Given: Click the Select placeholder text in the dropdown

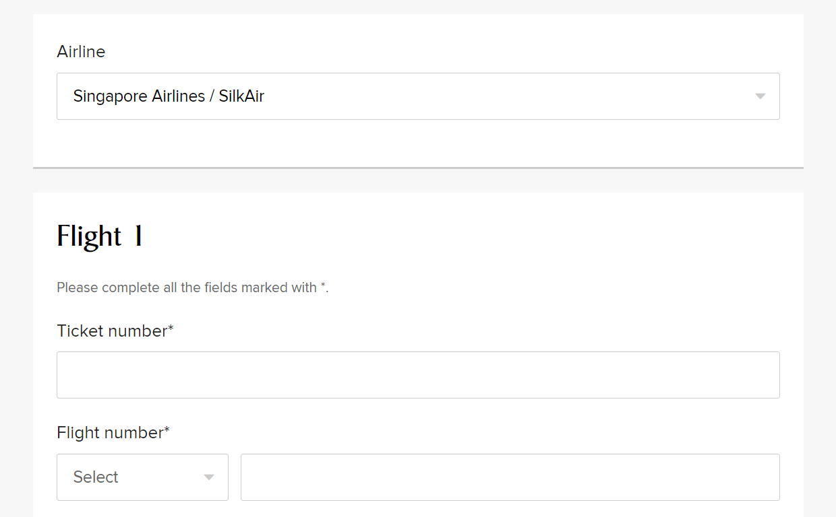Looking at the screenshot, I should 95,477.
